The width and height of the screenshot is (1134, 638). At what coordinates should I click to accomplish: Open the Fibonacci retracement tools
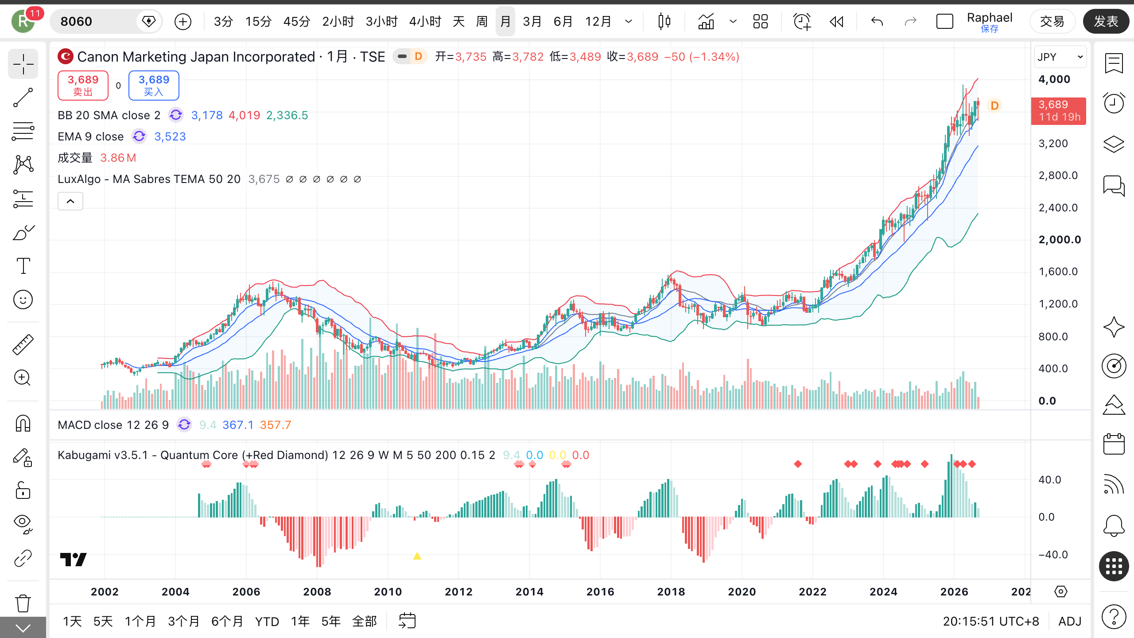coord(23,131)
